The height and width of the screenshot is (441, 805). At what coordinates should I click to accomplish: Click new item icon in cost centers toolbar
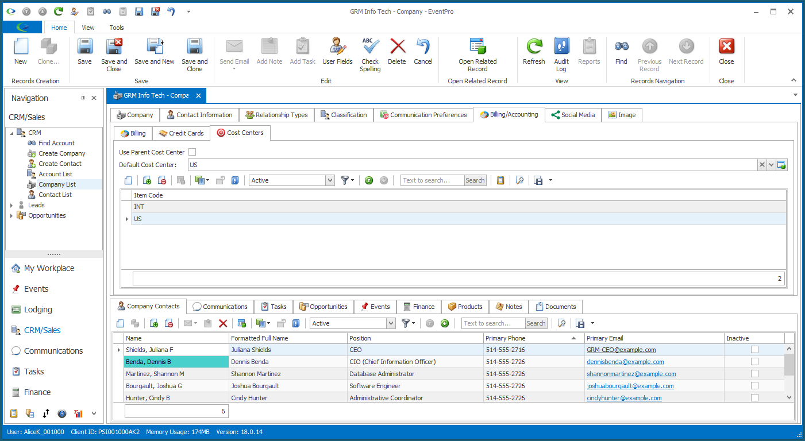(x=128, y=180)
